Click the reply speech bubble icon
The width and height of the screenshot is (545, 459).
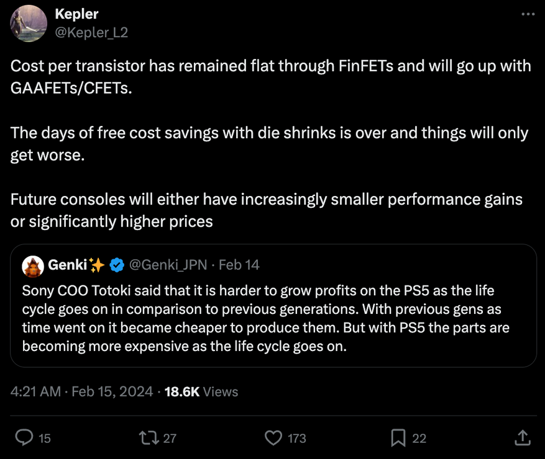24,438
